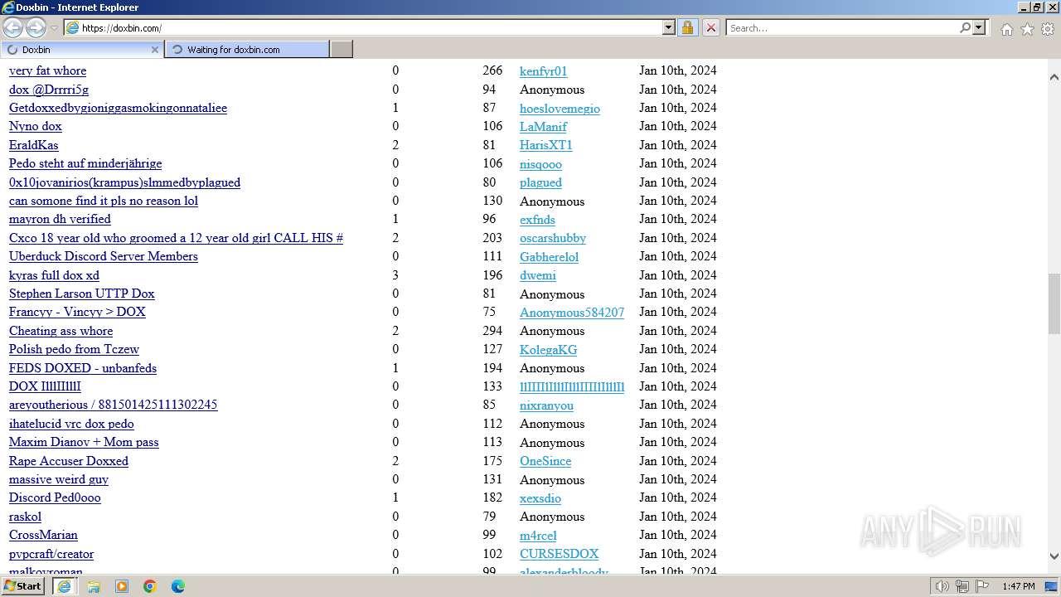View user profile kenfyr01

(544, 71)
